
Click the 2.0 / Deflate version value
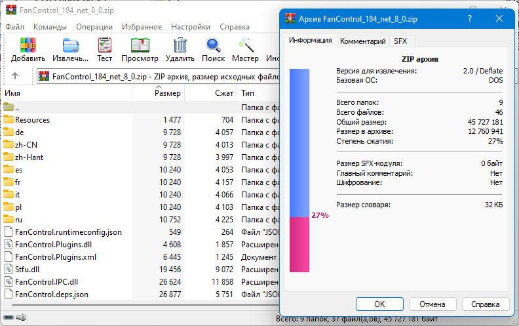(482, 71)
